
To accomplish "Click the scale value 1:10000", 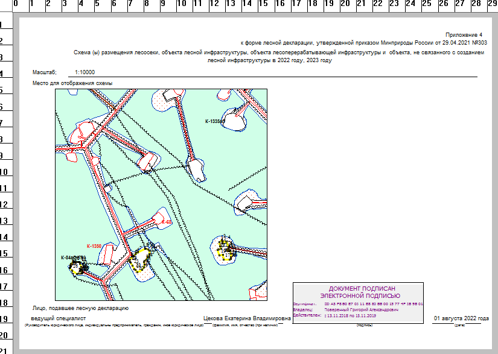I will (87, 72).
